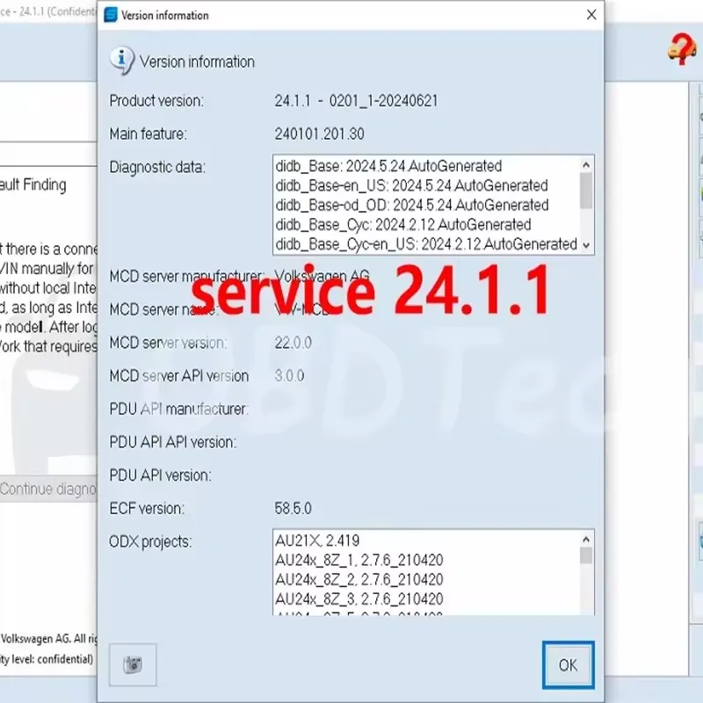Click the OK button
Image resolution: width=703 pixels, height=703 pixels.
[x=568, y=665]
